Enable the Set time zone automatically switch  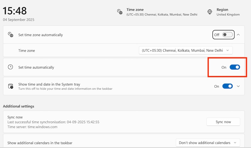[x=227, y=35]
